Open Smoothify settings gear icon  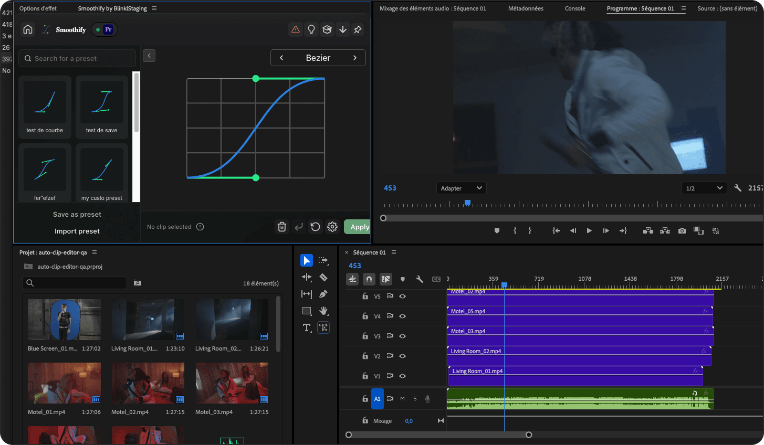point(332,227)
